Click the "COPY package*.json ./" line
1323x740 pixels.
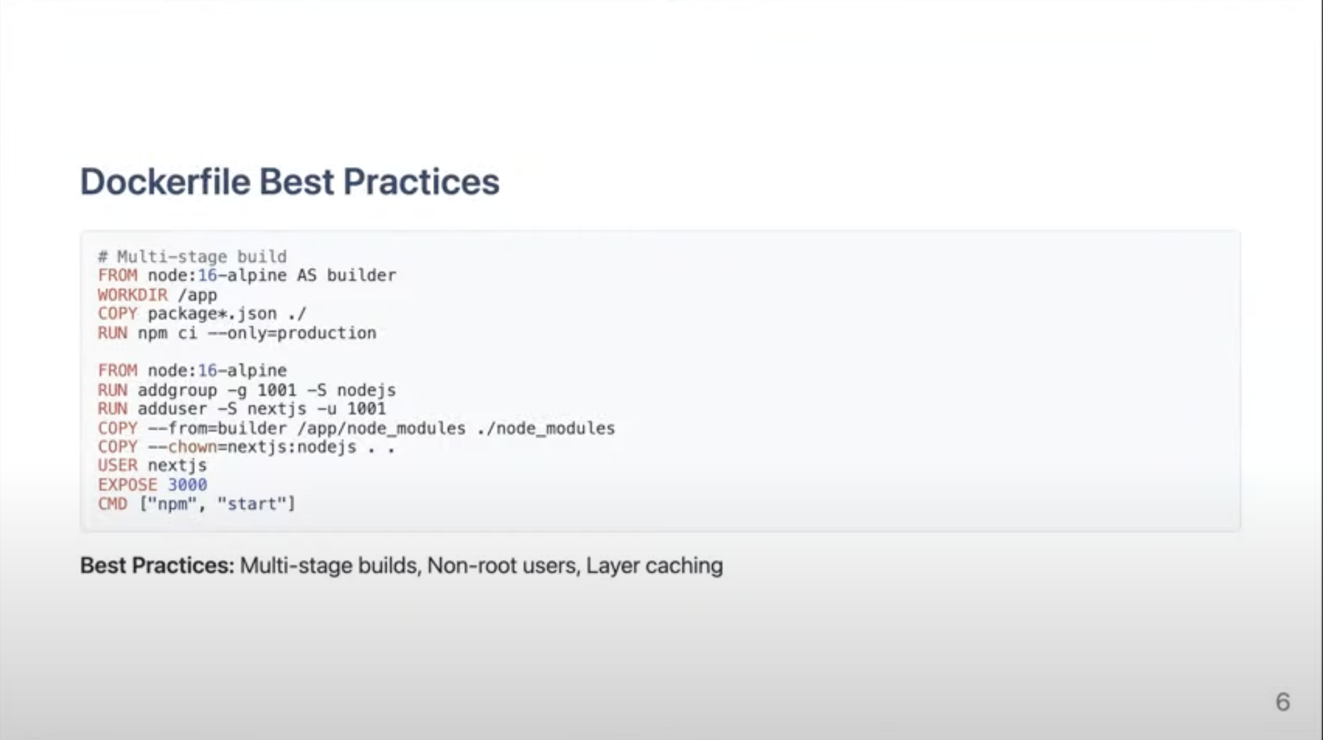tap(202, 314)
